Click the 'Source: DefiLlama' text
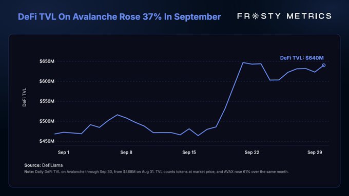This screenshot has width=349, height=196. [44, 165]
